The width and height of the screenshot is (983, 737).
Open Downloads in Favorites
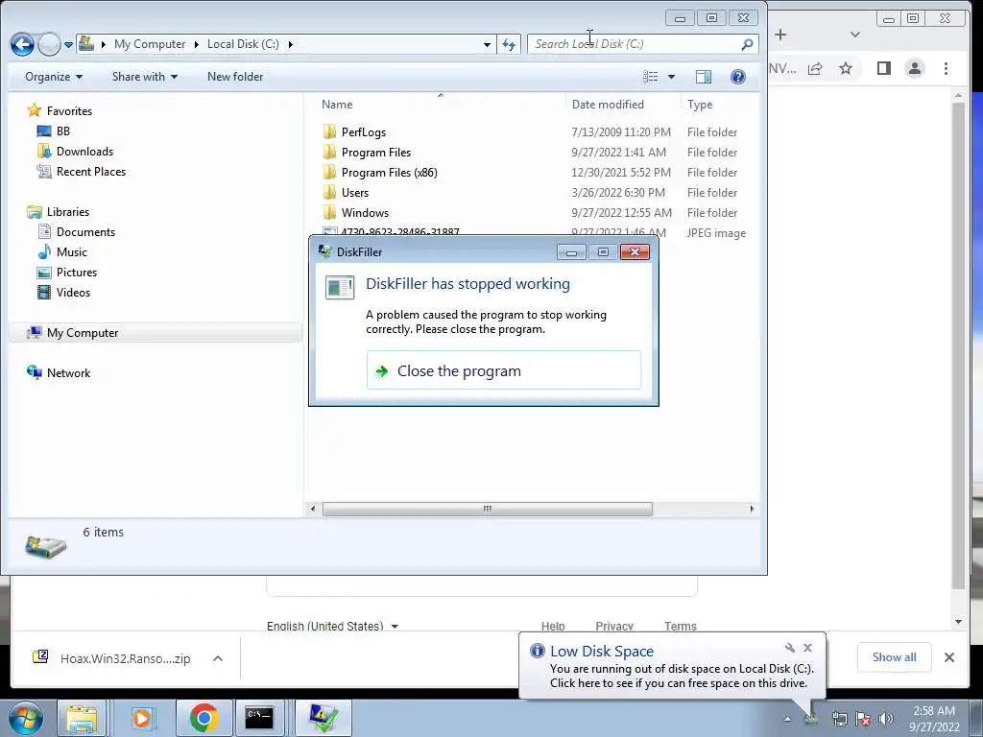coord(84,151)
